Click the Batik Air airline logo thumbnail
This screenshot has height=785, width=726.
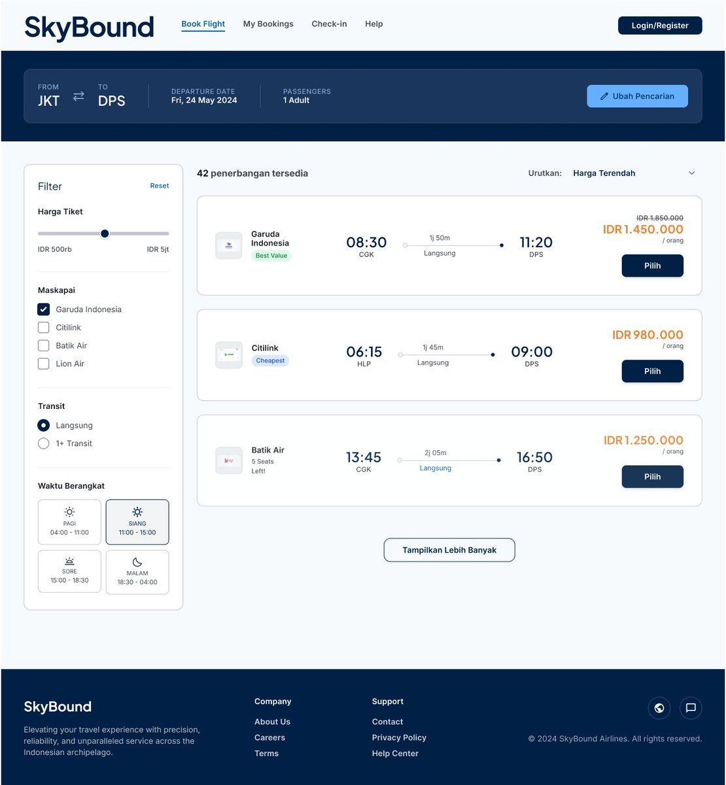(229, 460)
